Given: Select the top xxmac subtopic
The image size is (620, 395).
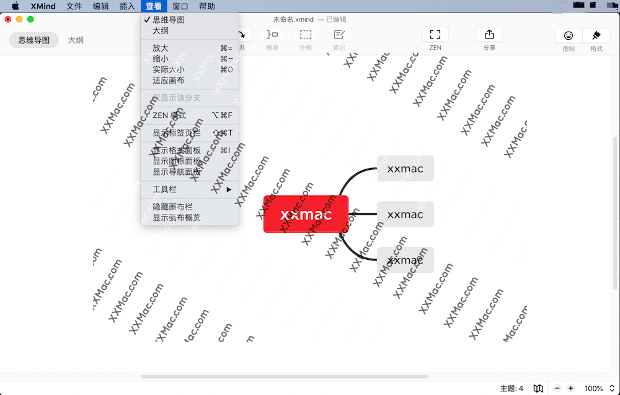Looking at the screenshot, I should pyautogui.click(x=405, y=169).
